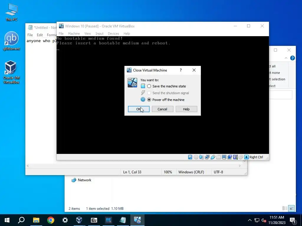Click the mouse integration indicator icon
302x226 pixels.
click(x=241, y=157)
